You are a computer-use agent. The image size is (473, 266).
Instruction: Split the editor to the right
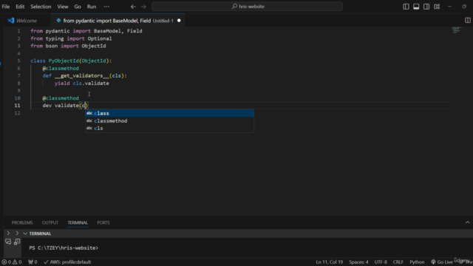click(x=468, y=20)
